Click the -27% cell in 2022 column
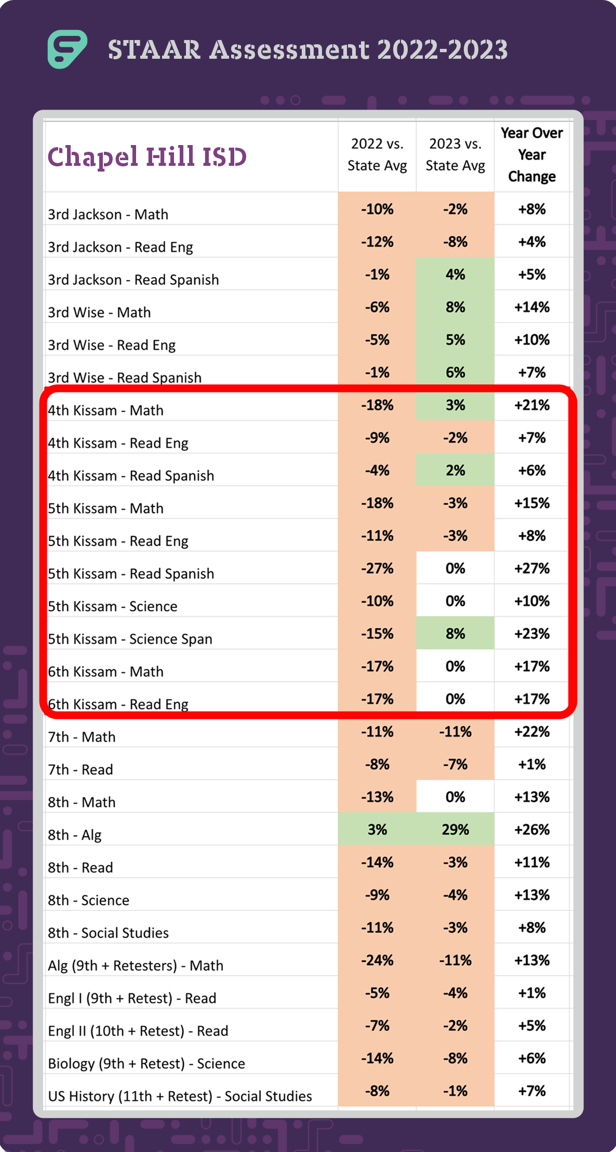This screenshot has width=616, height=1152. [377, 568]
